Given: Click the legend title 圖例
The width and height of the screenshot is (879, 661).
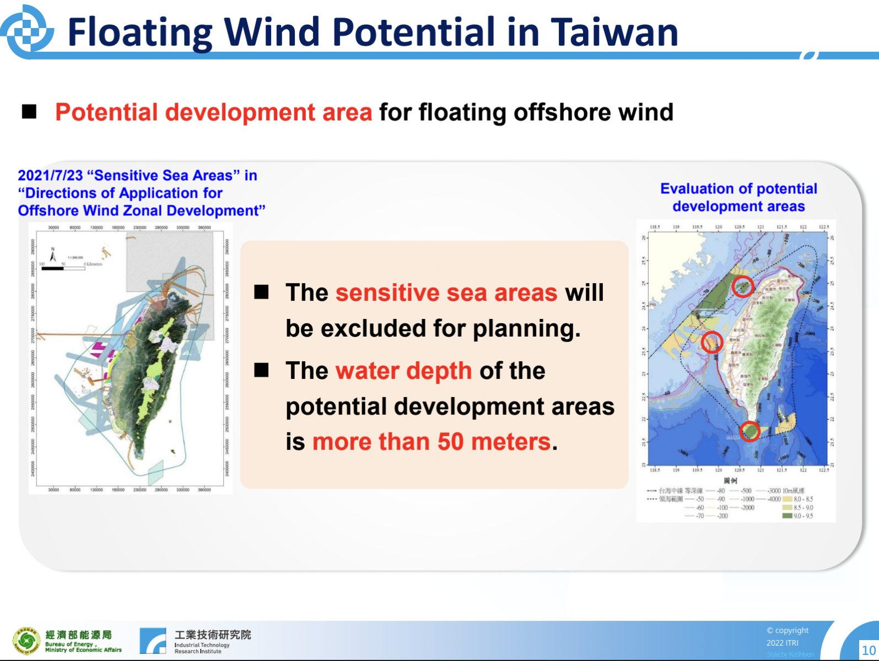Looking at the screenshot, I should (730, 481).
